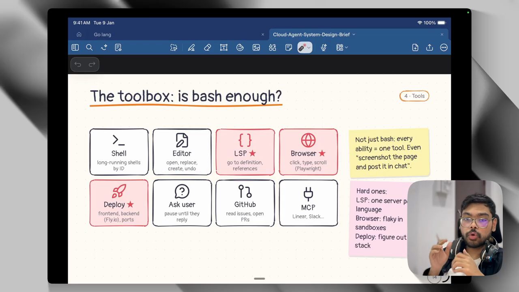The width and height of the screenshot is (519, 292).
Task: Click the Browser starred card
Action: [x=308, y=152]
